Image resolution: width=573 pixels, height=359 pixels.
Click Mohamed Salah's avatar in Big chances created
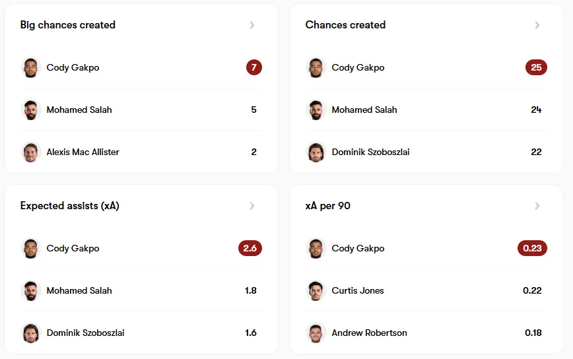(x=31, y=110)
